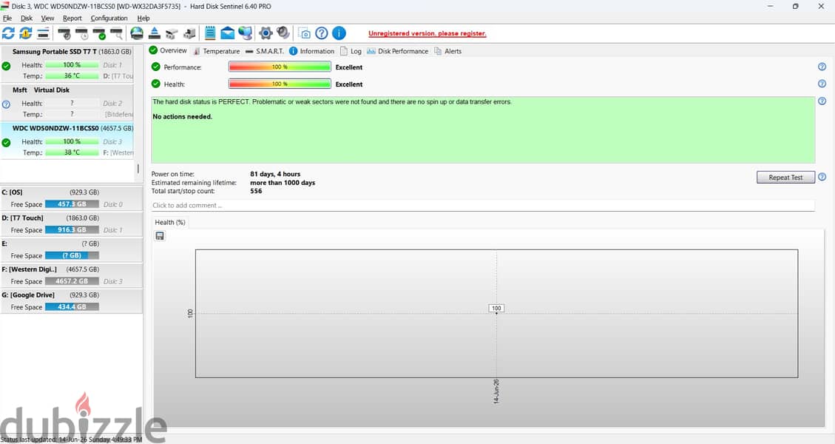Click help icon beside Health bar
The height and width of the screenshot is (444, 835).
click(x=822, y=84)
